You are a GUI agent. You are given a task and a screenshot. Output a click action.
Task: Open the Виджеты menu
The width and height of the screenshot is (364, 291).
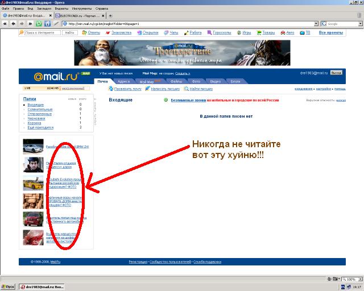pos(61,9)
